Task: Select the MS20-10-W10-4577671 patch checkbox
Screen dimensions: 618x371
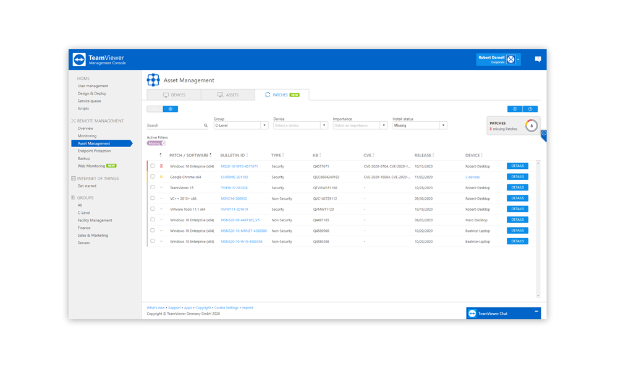Action: 153,166
